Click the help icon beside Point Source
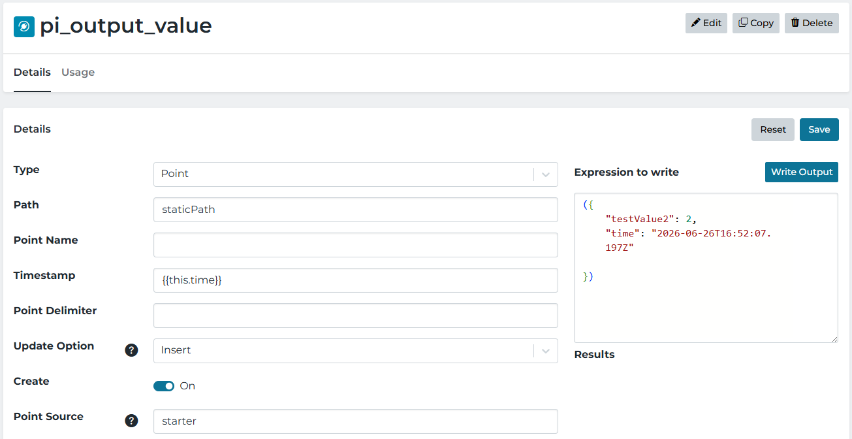The height and width of the screenshot is (439, 852). [131, 421]
